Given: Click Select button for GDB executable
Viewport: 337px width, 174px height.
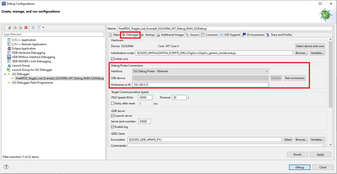Looking at the screenshot, I should pos(288,140).
